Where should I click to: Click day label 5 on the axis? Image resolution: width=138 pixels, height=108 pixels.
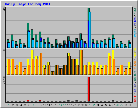coord(25,105)
